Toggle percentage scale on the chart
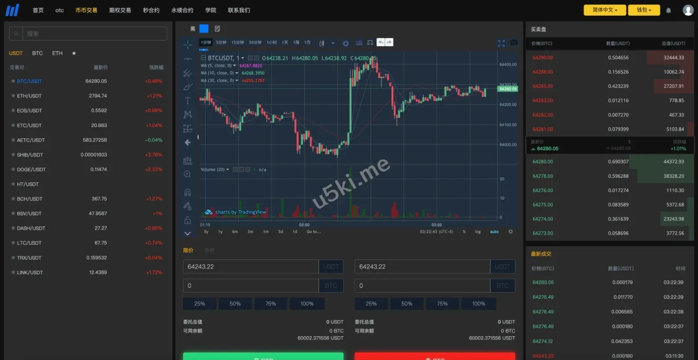This screenshot has width=698, height=360. tap(464, 232)
